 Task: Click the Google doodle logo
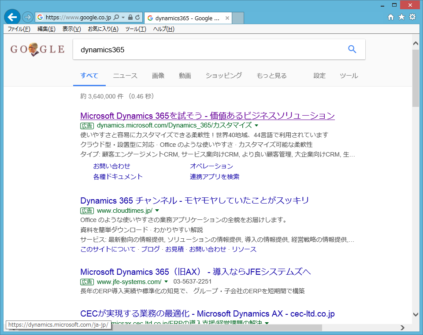[37, 49]
